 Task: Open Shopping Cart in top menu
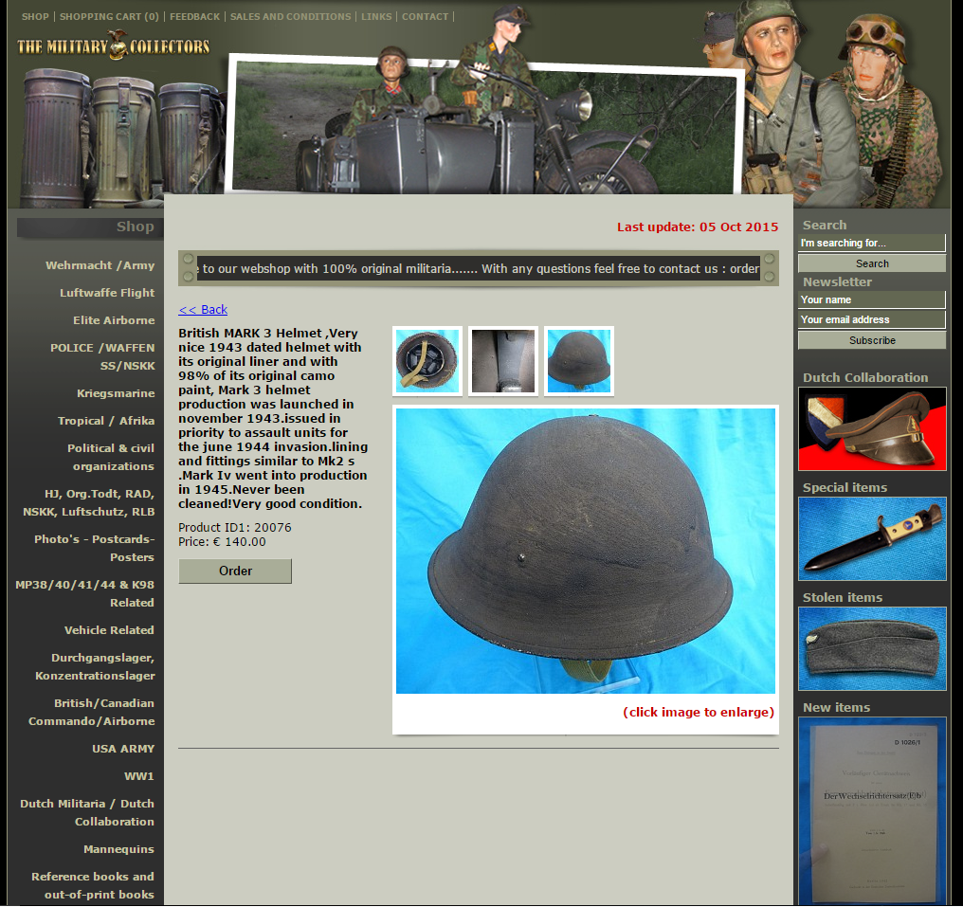point(109,17)
